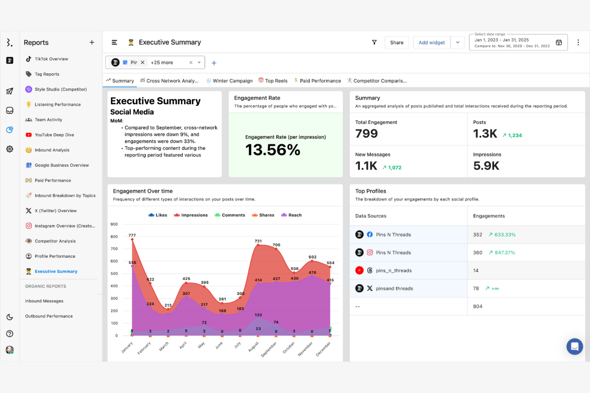This screenshot has height=393, width=590.
Task: Open the Google Business Overview report
Action: [62, 165]
